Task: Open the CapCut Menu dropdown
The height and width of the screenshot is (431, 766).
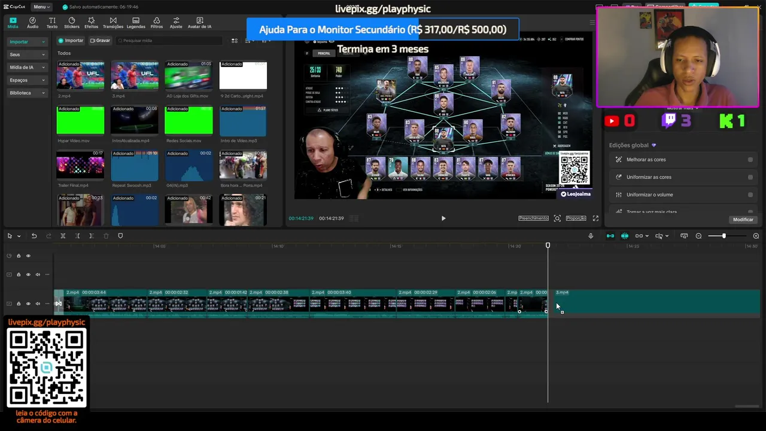Action: point(41,7)
